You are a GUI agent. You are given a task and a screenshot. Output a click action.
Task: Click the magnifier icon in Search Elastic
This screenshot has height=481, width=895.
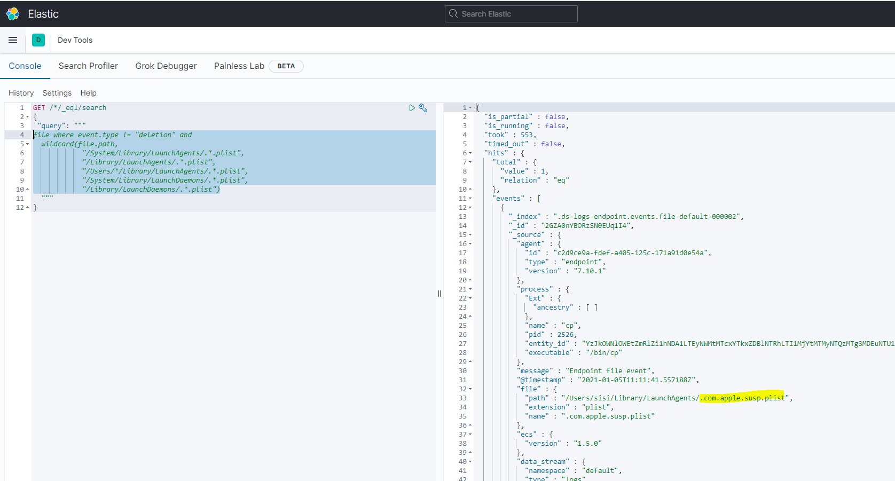click(x=453, y=13)
